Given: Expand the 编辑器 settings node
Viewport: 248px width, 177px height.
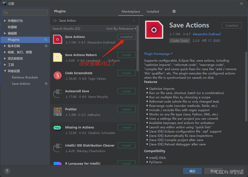Looking at the screenshot, I should (x=5, y=33).
